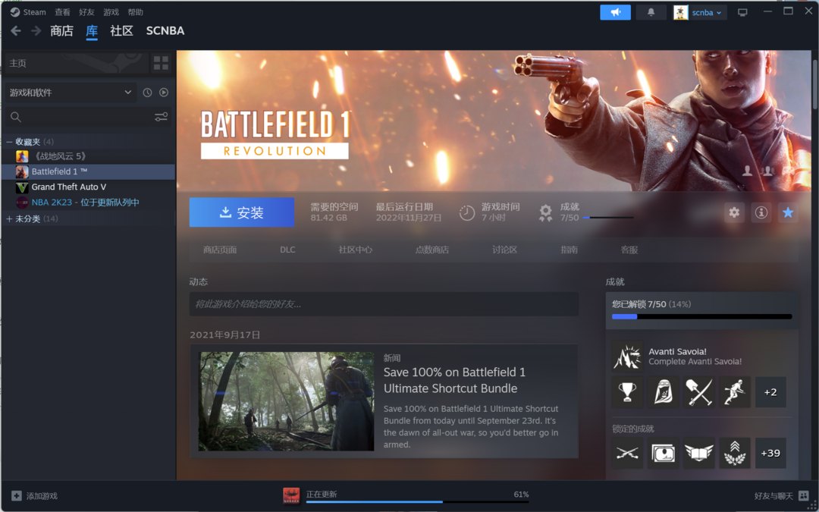
Task: Open the forest news thumbnail image
Action: [286, 401]
